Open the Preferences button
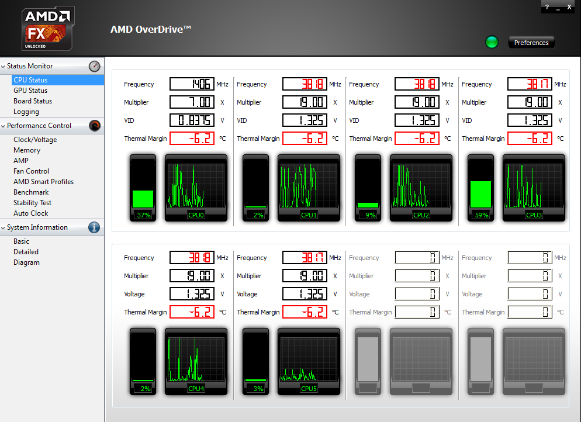 point(531,43)
